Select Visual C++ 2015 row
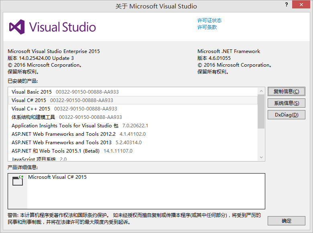Viewport: 313px width, 233px height. click(133, 109)
